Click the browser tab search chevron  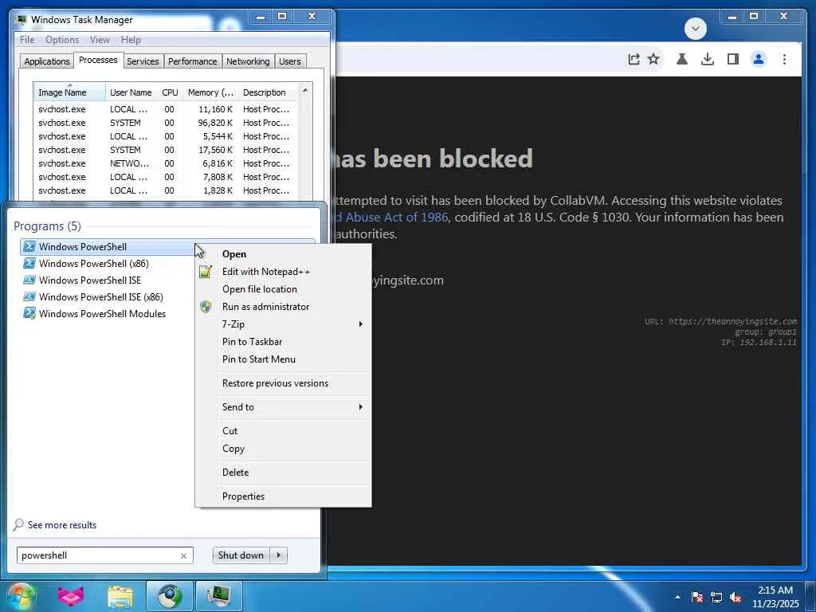click(695, 29)
